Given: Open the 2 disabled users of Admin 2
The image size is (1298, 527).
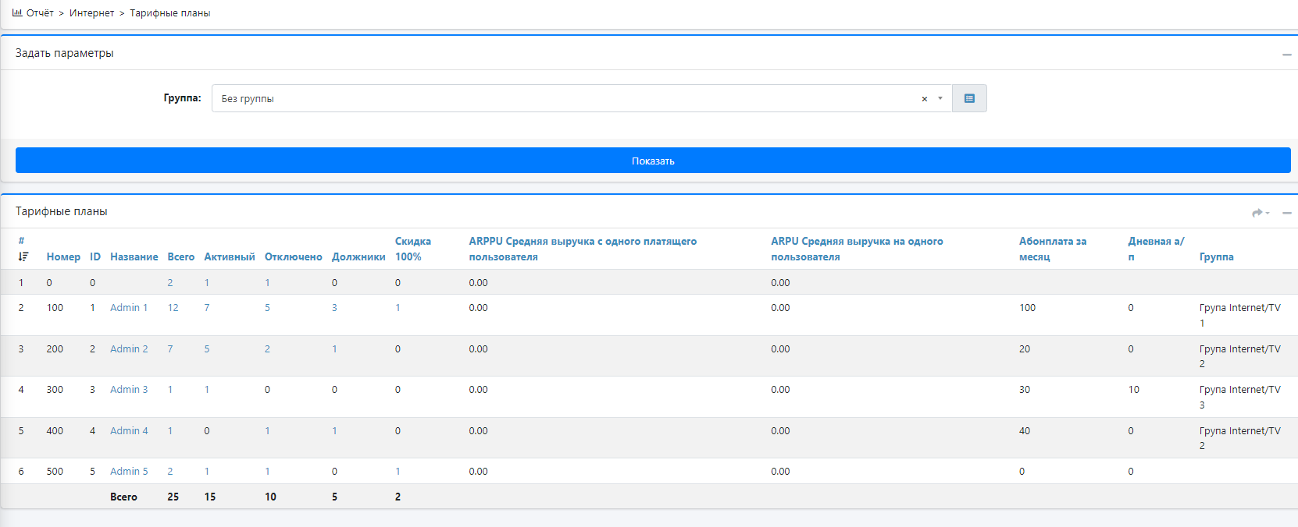Looking at the screenshot, I should pos(267,349).
